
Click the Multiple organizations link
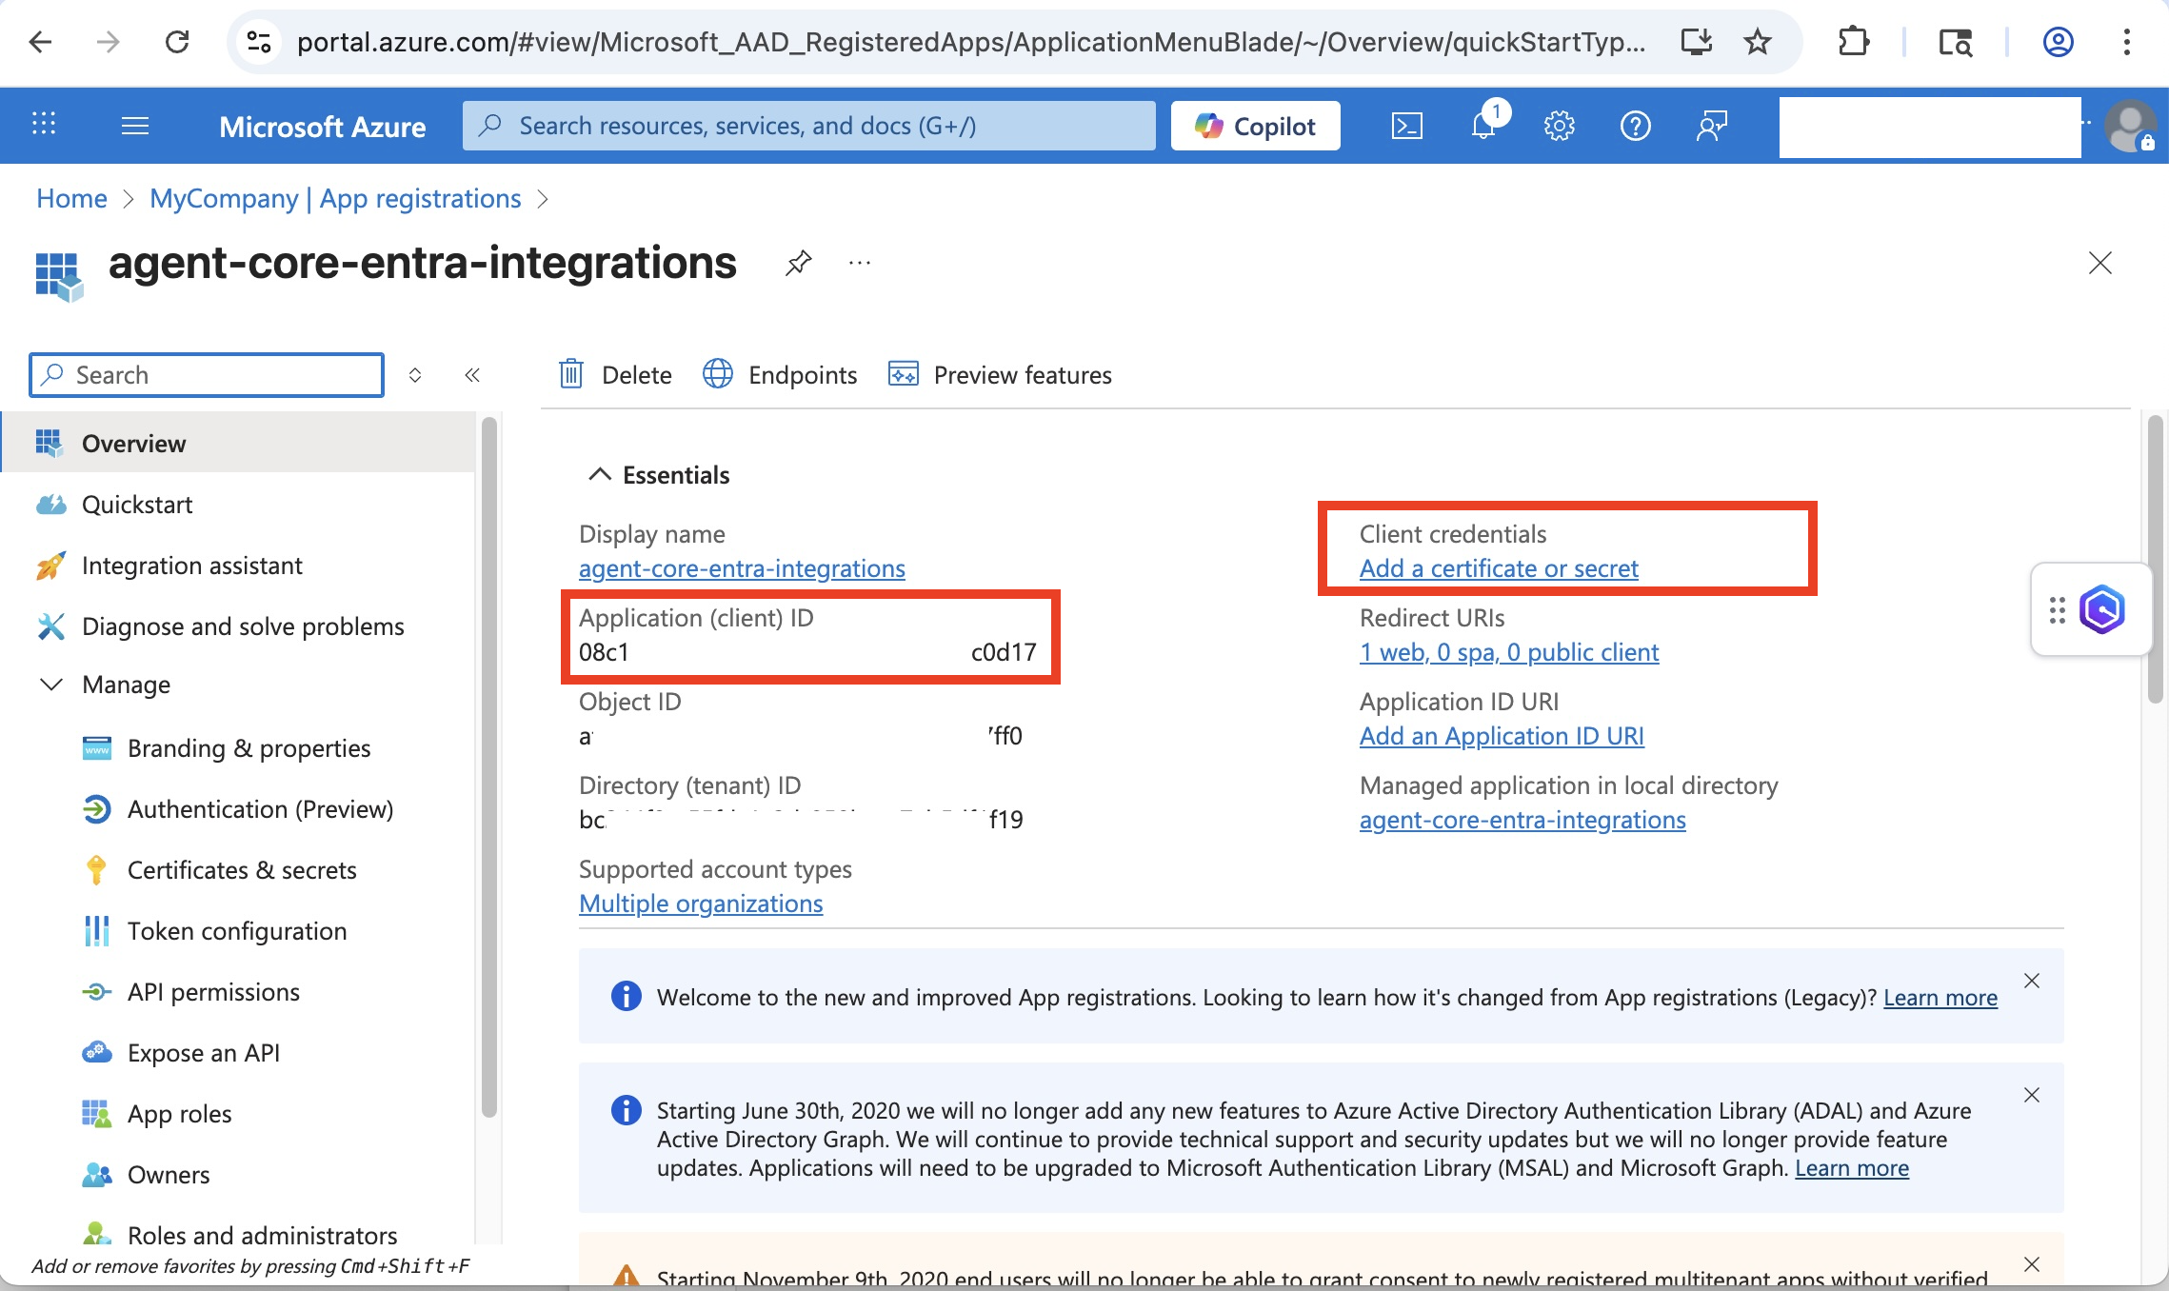(701, 904)
